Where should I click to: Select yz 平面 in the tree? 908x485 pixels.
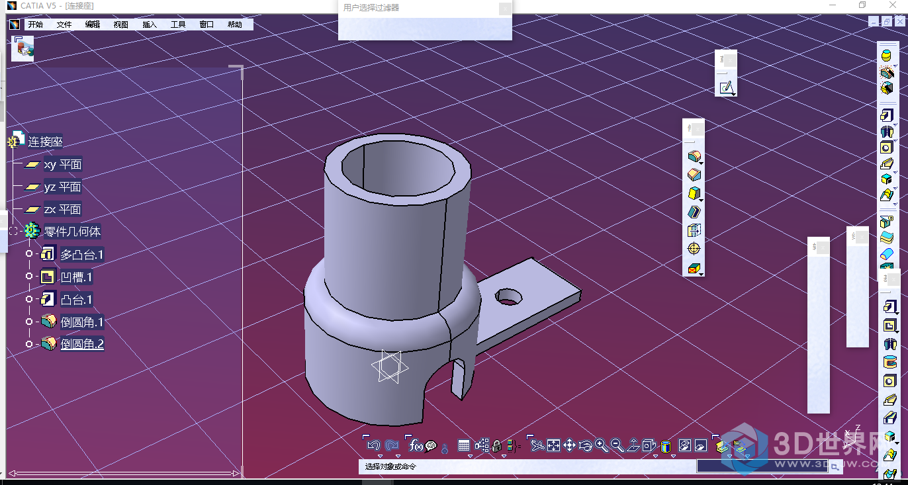(62, 187)
